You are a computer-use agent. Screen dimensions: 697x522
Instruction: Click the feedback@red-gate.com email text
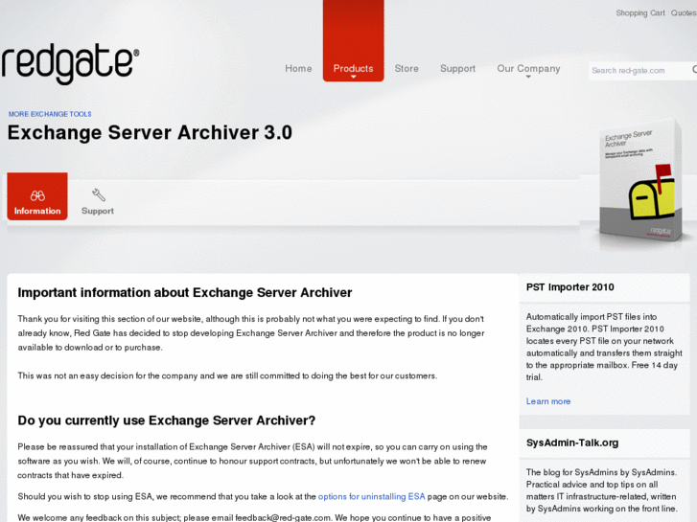coord(283,517)
